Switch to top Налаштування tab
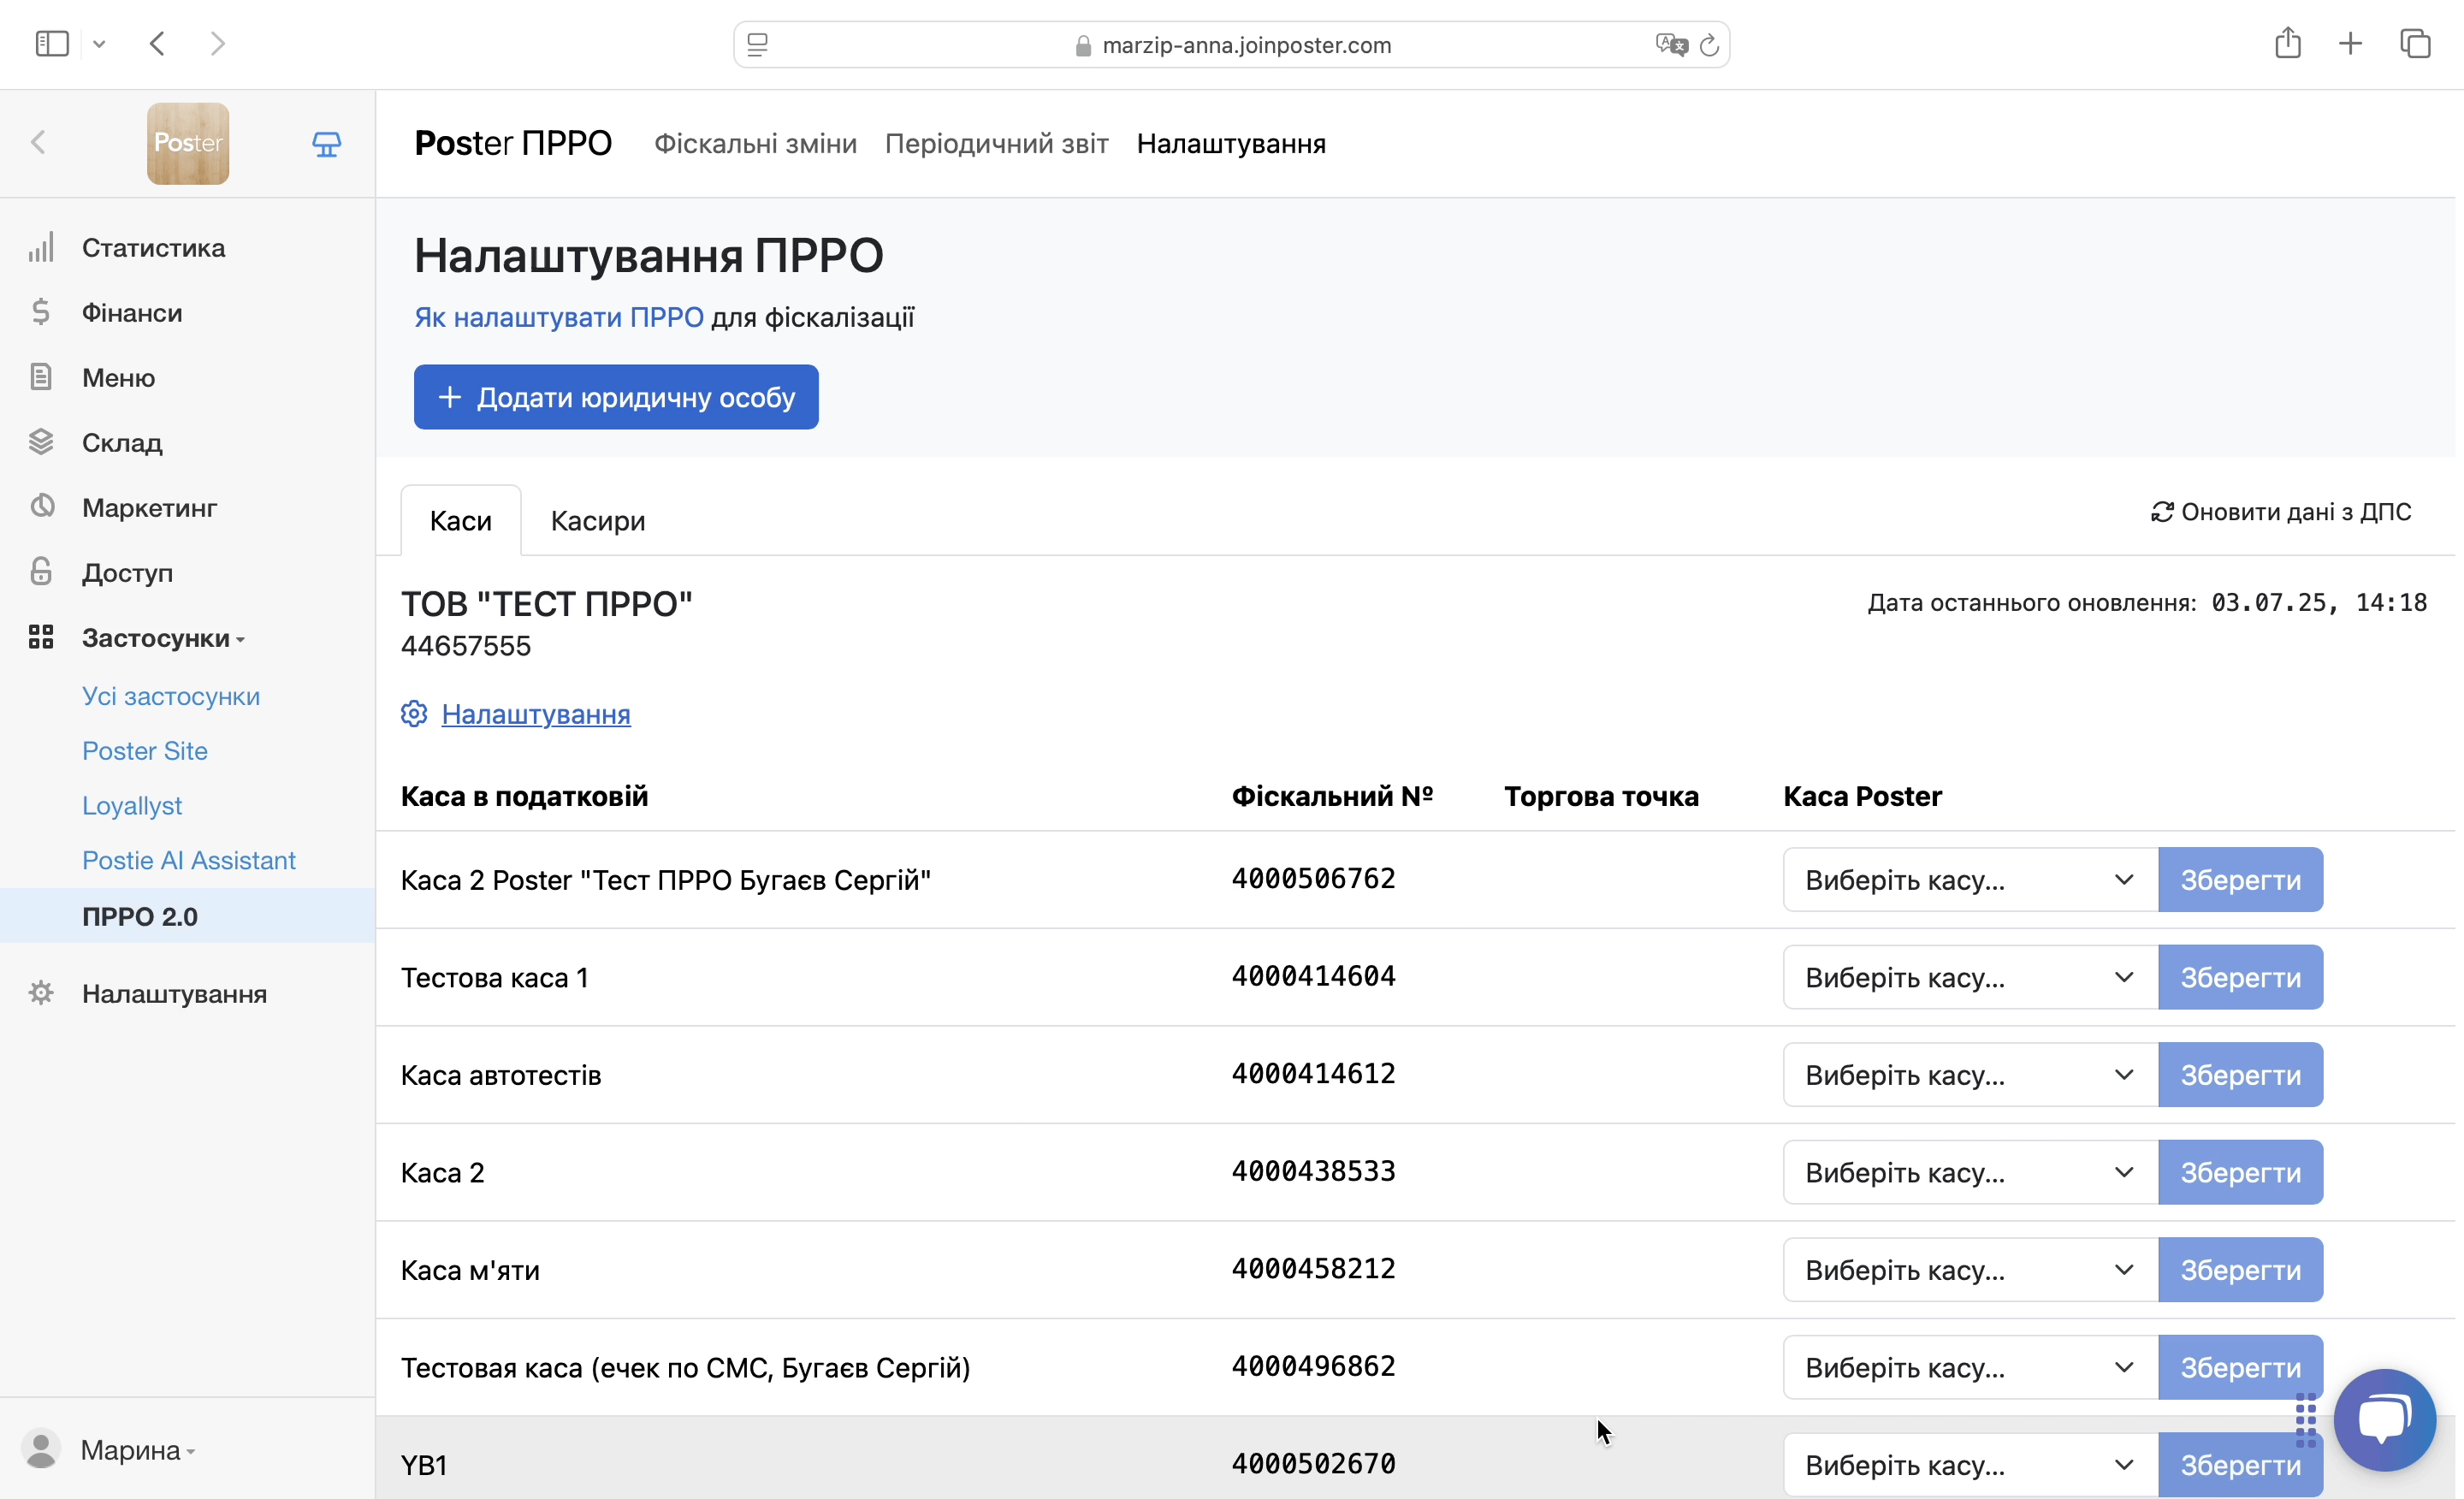 [x=1231, y=144]
